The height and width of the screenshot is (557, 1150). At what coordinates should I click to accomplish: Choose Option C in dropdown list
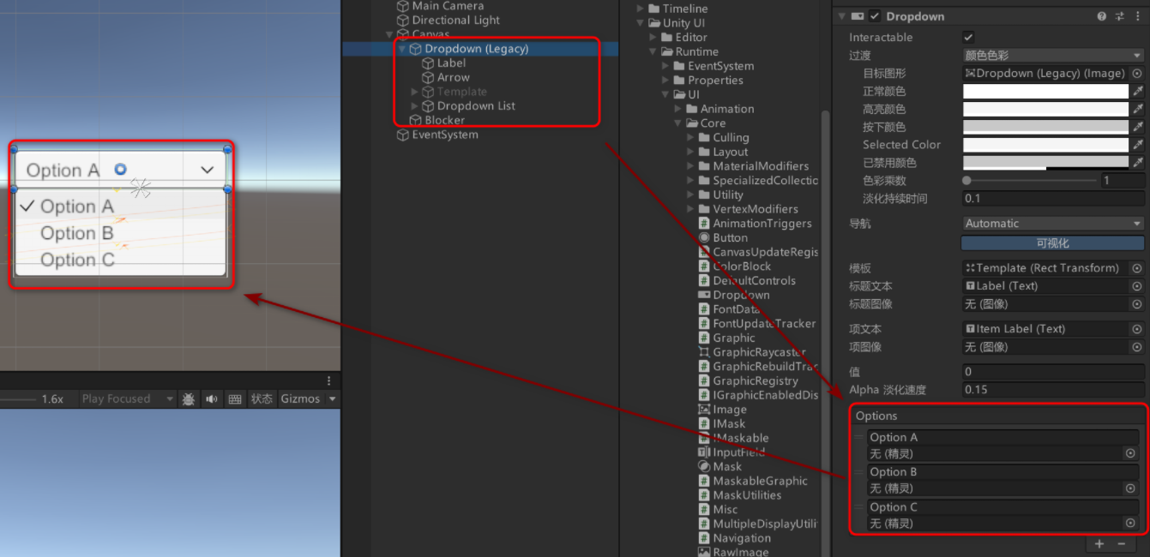[121, 260]
